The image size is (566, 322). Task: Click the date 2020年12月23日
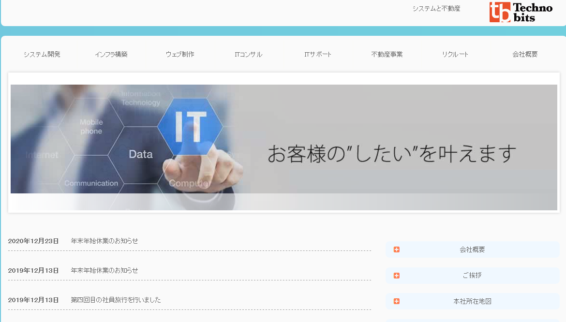click(x=33, y=241)
